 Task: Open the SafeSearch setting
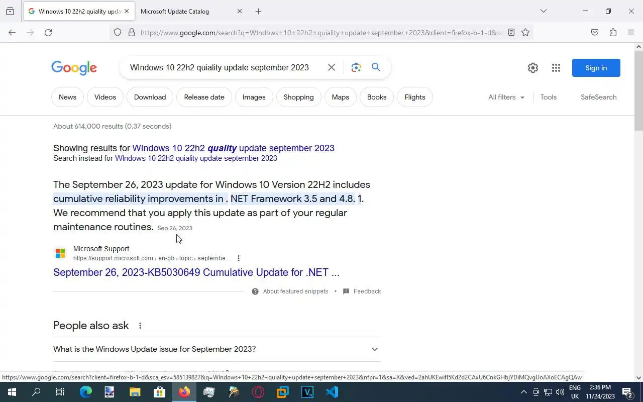point(598,97)
